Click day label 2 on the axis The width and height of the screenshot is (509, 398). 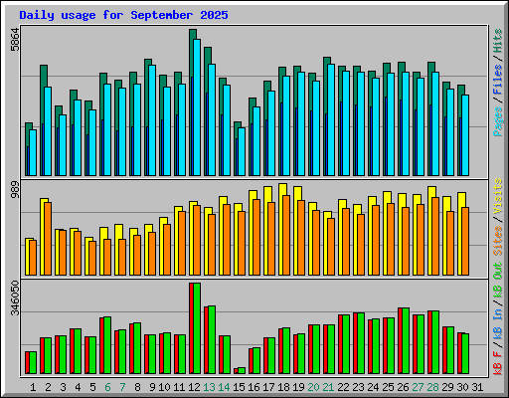coord(48,387)
